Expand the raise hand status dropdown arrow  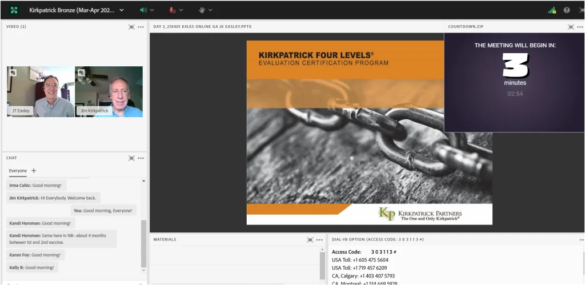(x=210, y=10)
